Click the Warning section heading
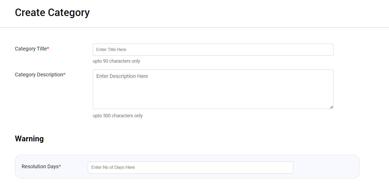Viewport: 389px width, 191px height. tap(29, 139)
